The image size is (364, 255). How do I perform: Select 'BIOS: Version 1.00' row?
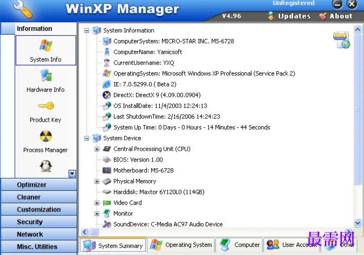(138, 160)
